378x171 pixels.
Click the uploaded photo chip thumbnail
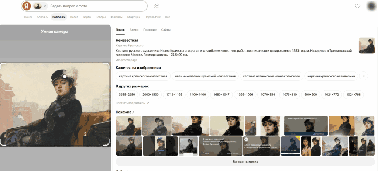[x=38, y=6]
